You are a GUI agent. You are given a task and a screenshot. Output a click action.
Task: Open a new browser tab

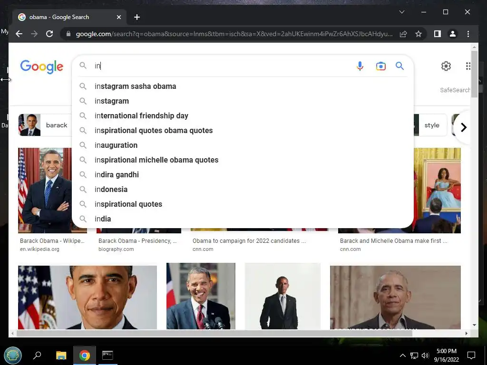click(x=137, y=17)
